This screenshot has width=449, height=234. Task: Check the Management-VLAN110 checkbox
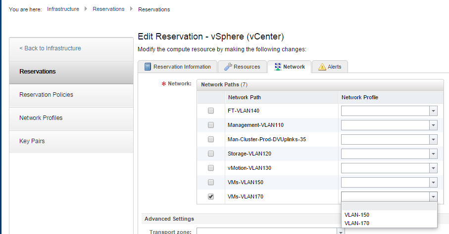pos(211,125)
